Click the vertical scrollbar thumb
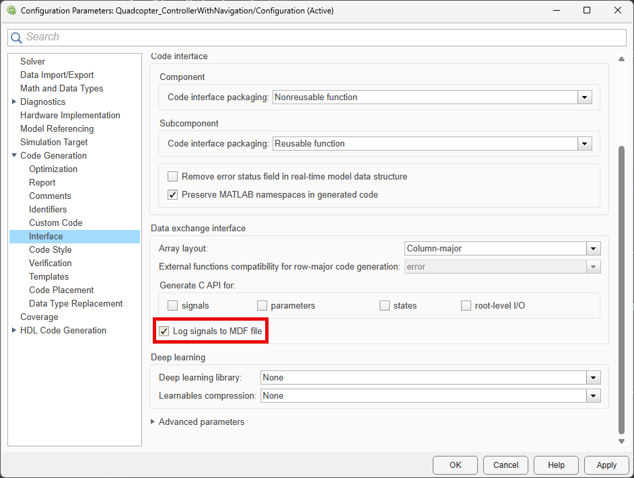 621,290
